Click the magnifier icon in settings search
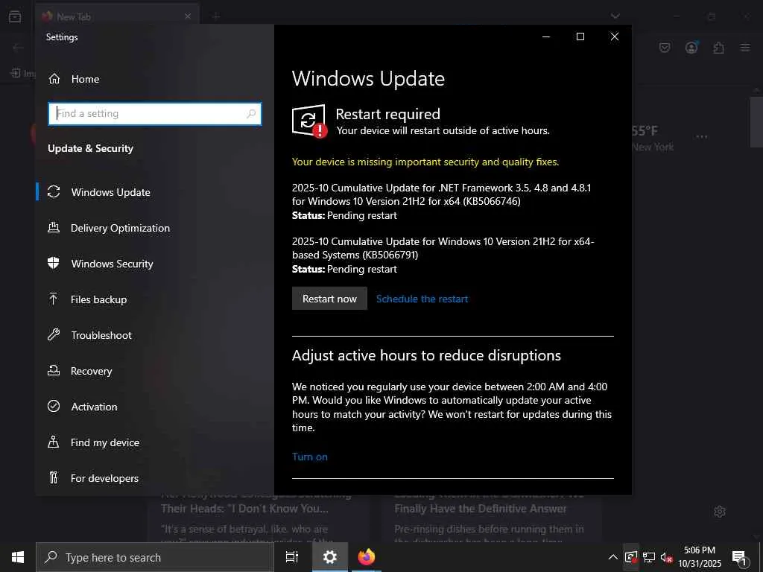Image resolution: width=763 pixels, height=572 pixels. pos(251,114)
